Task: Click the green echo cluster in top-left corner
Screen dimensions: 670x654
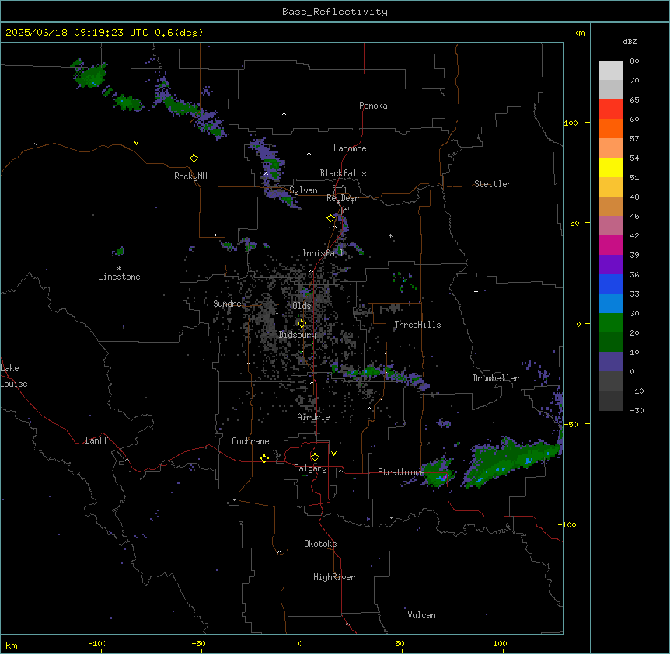Action: (x=89, y=75)
